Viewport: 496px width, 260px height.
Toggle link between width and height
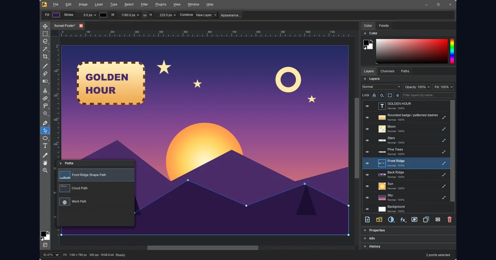pos(145,15)
